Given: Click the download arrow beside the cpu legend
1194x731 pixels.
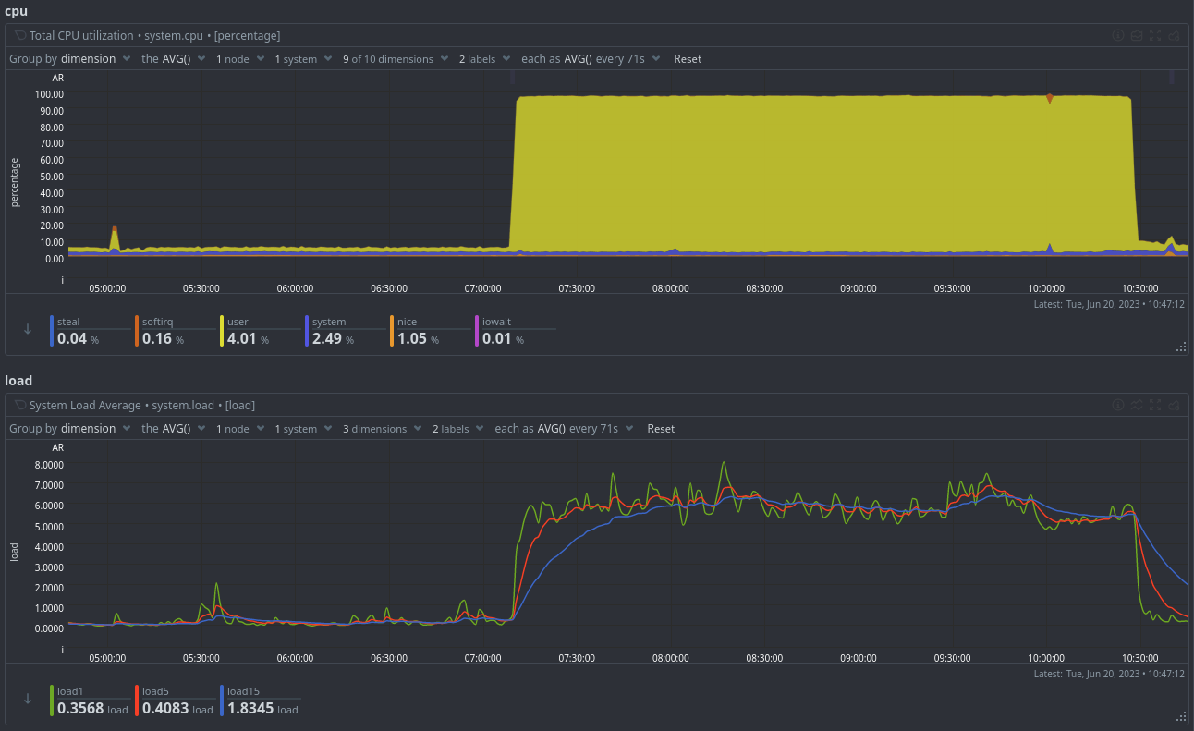Looking at the screenshot, I should (27, 329).
